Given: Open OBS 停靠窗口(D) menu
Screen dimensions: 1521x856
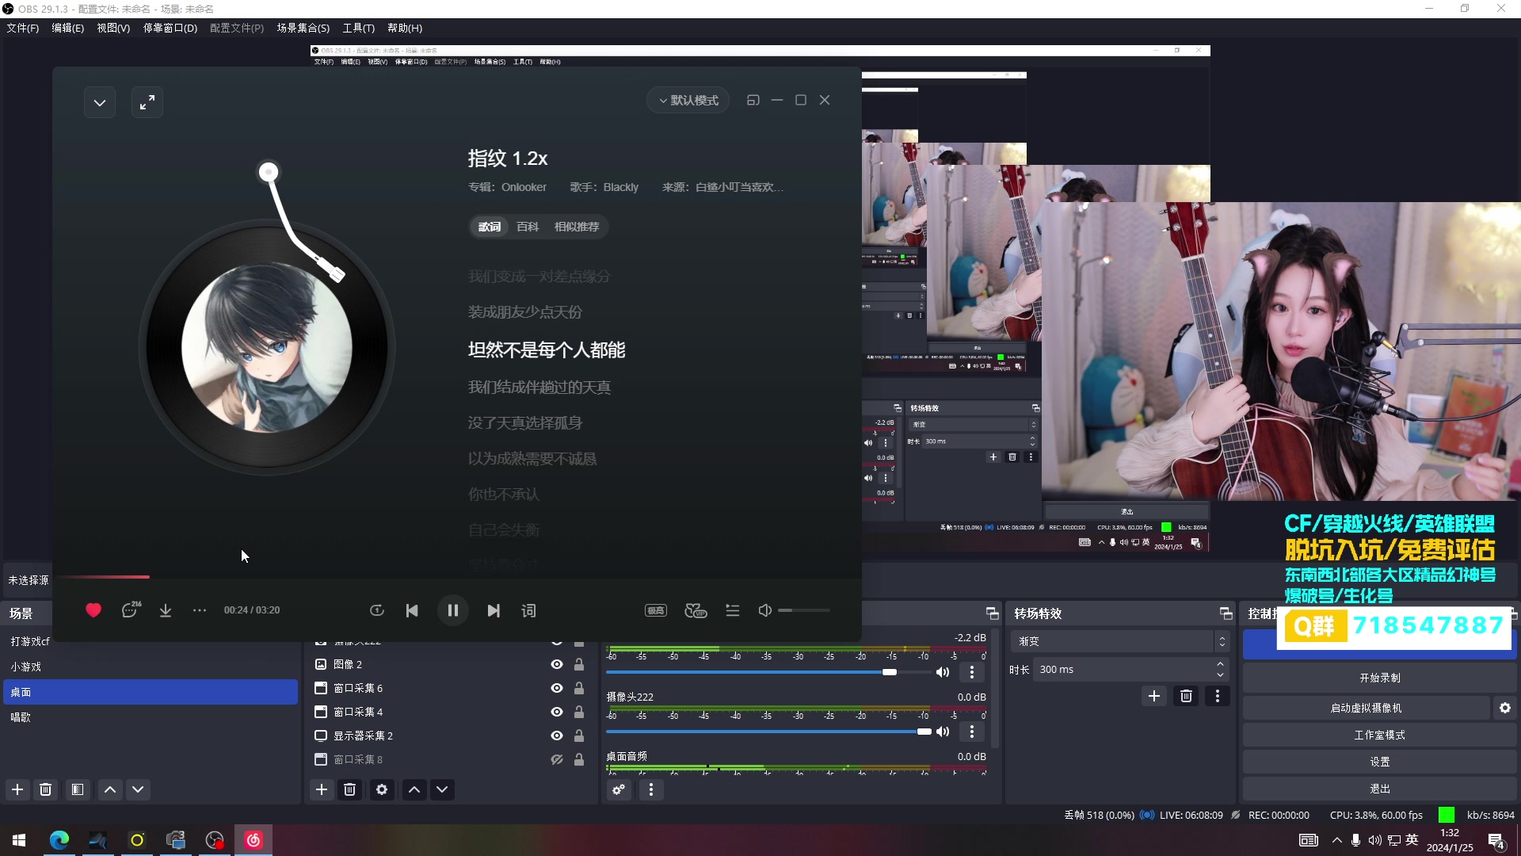Looking at the screenshot, I should [x=170, y=28].
